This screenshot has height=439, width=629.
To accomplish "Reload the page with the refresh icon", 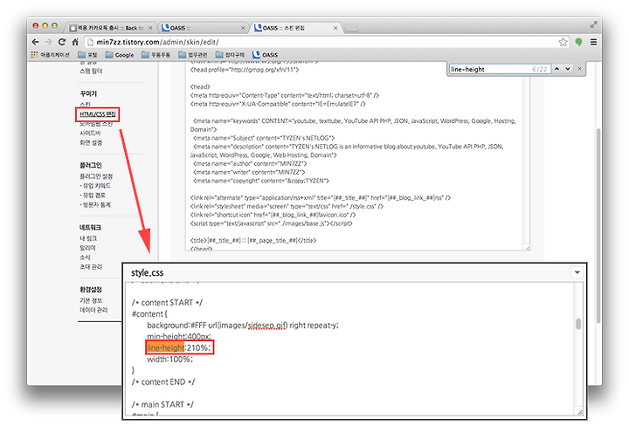I will 62,42.
